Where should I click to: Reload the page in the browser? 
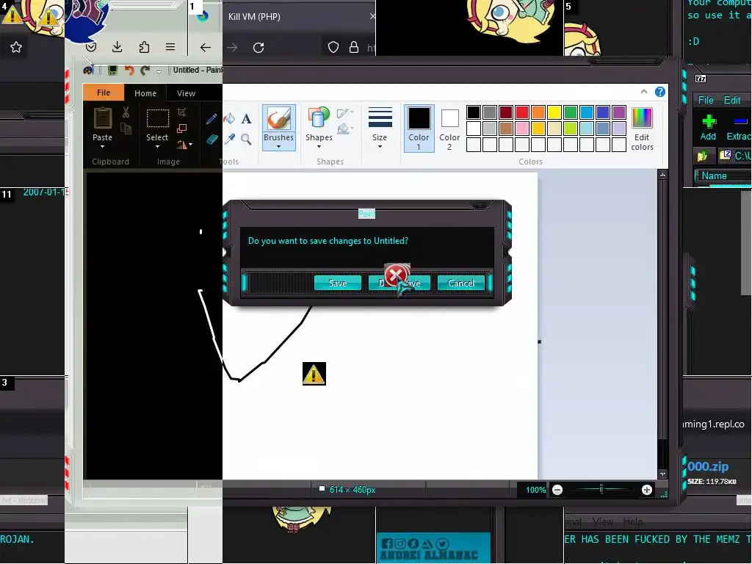click(x=258, y=48)
